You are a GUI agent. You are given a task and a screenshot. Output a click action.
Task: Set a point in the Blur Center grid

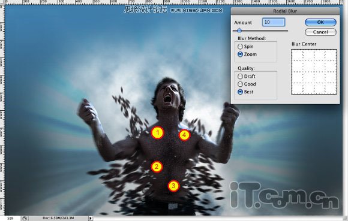314,72
